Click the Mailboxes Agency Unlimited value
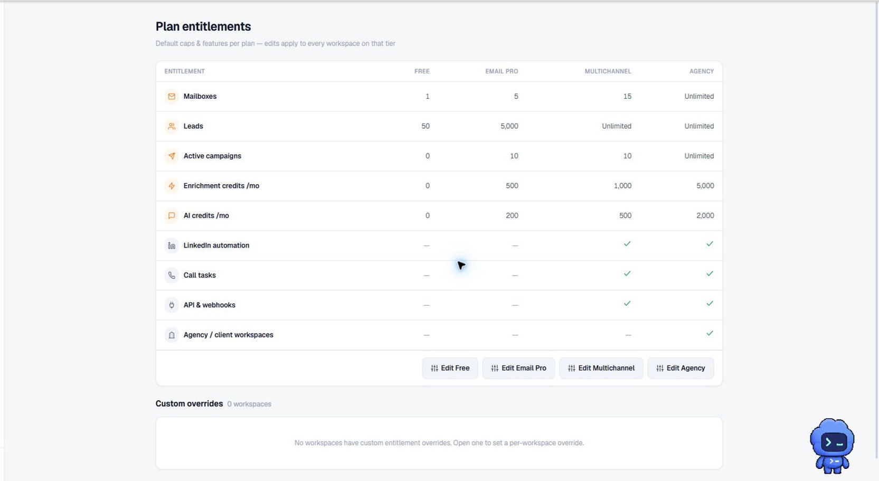The height and width of the screenshot is (481, 879). (x=699, y=97)
